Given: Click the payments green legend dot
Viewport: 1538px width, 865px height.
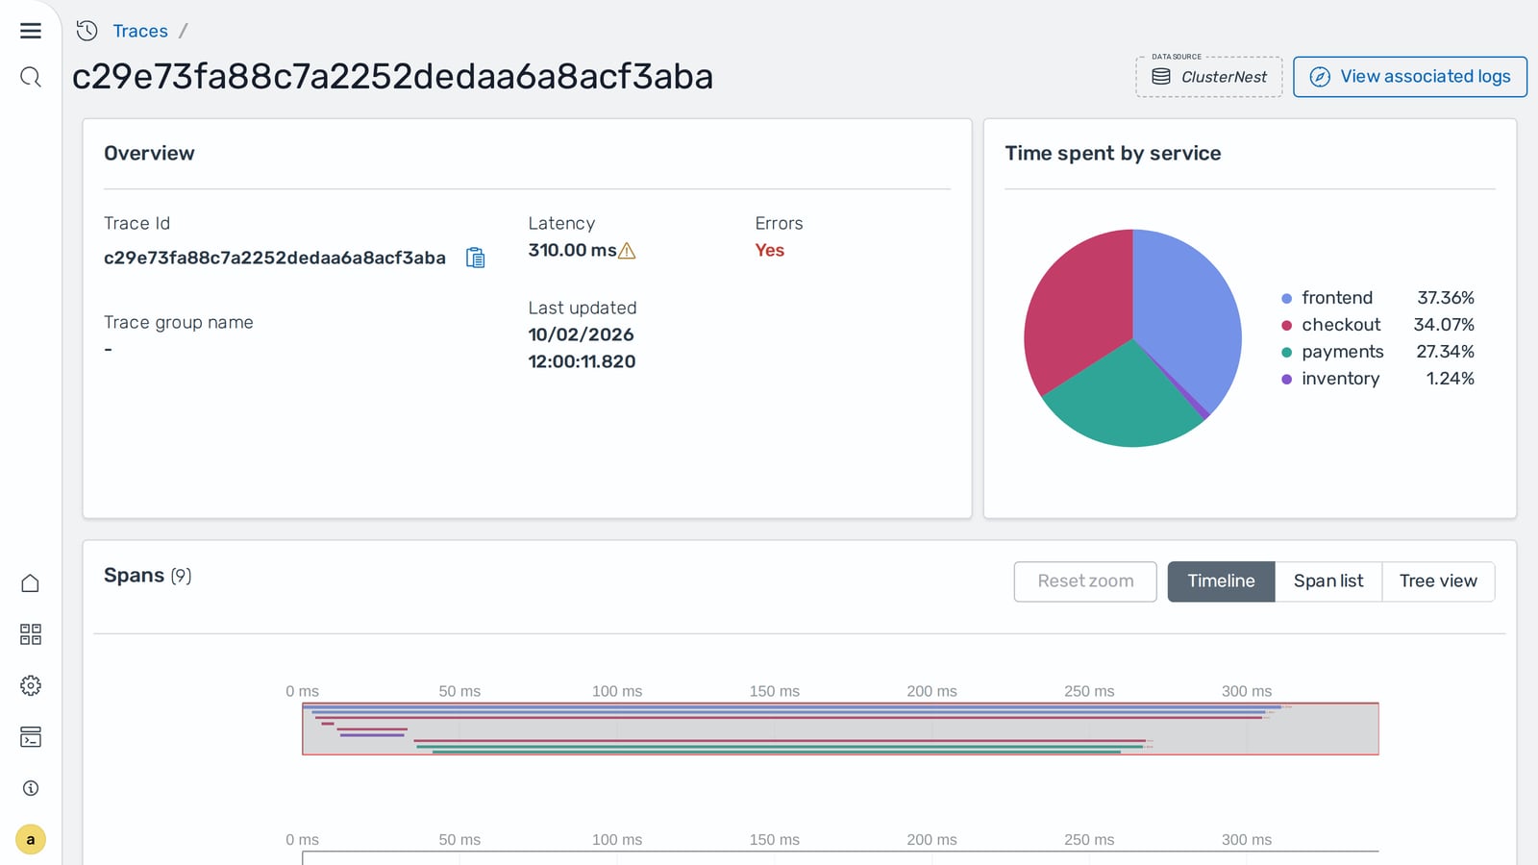Looking at the screenshot, I should tap(1287, 353).
